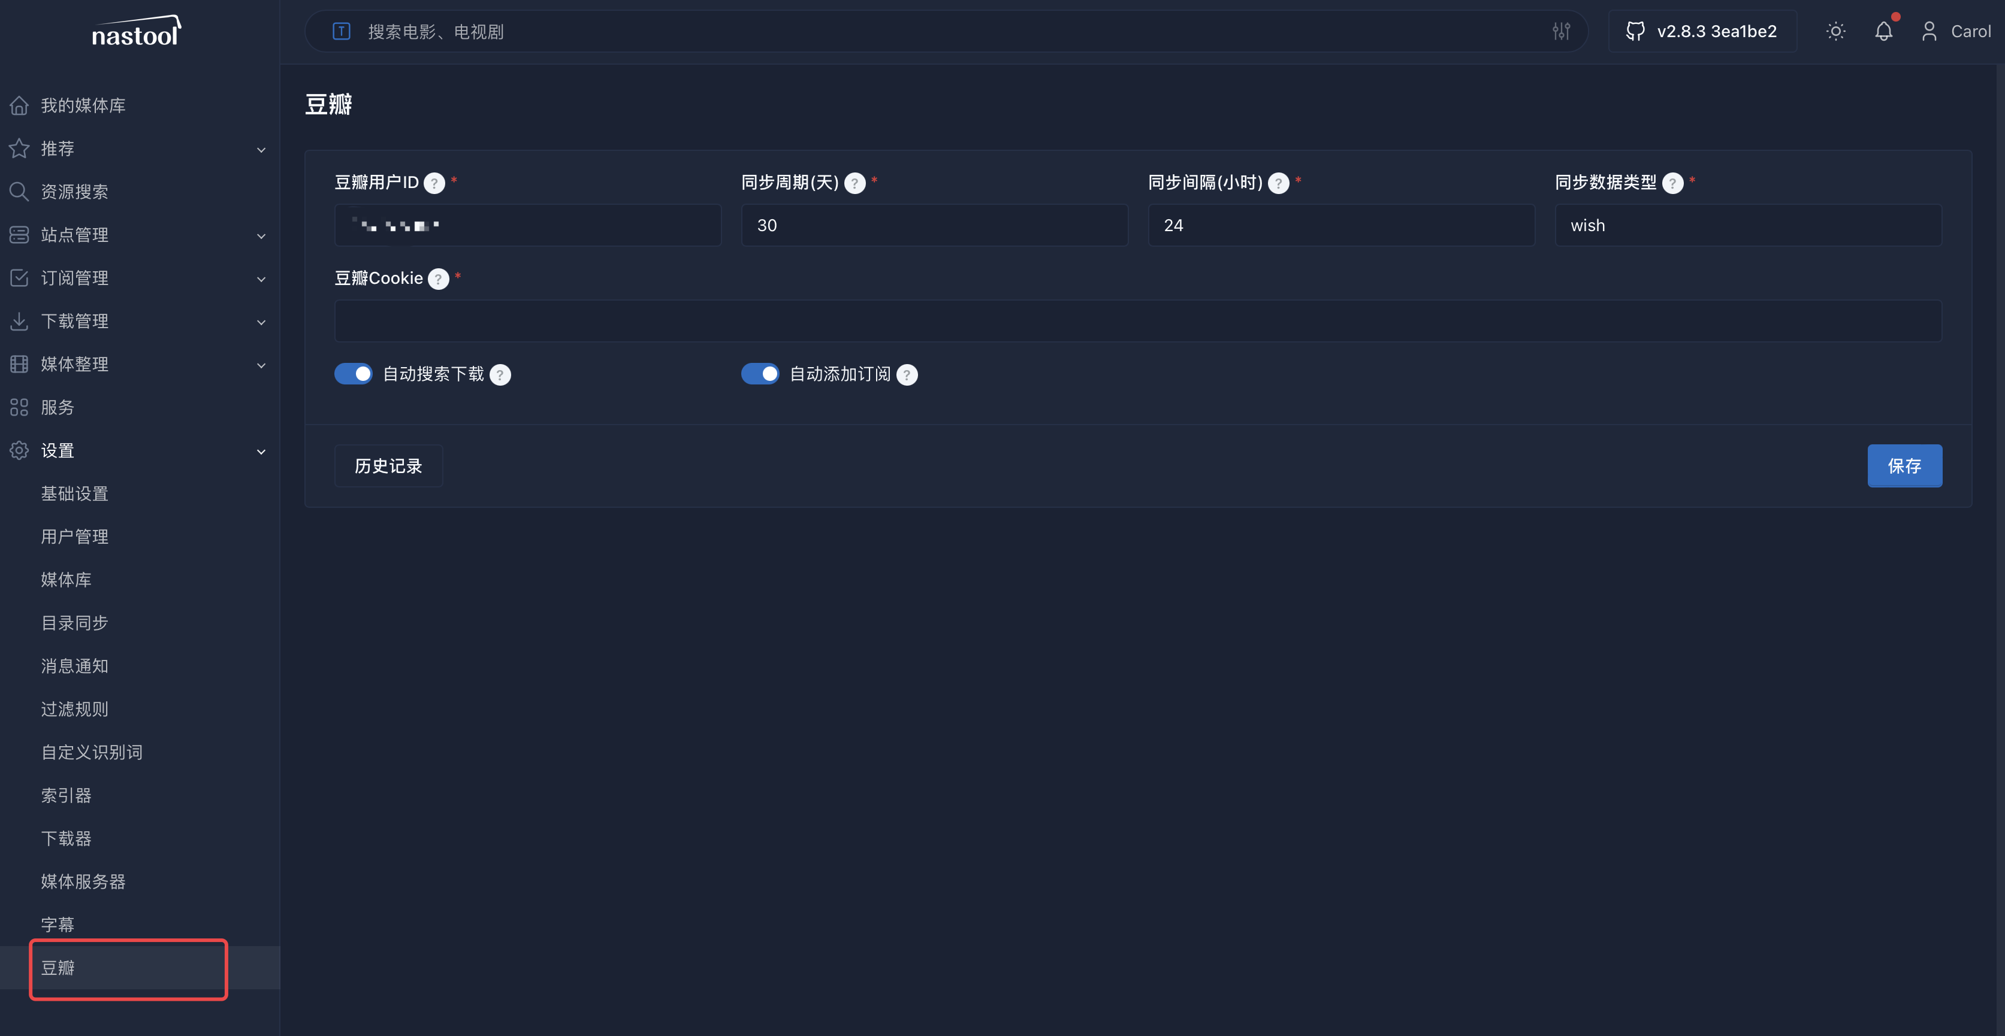Toggle the 自动添加订阅 switch
The width and height of the screenshot is (2005, 1036).
click(x=760, y=374)
